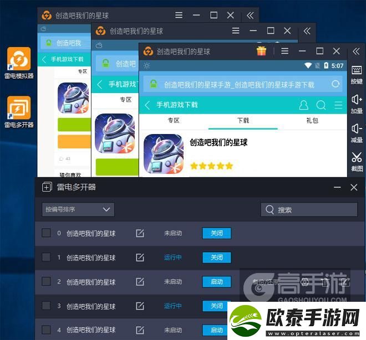Click back arrow in middle window's teal header

pos(100,84)
